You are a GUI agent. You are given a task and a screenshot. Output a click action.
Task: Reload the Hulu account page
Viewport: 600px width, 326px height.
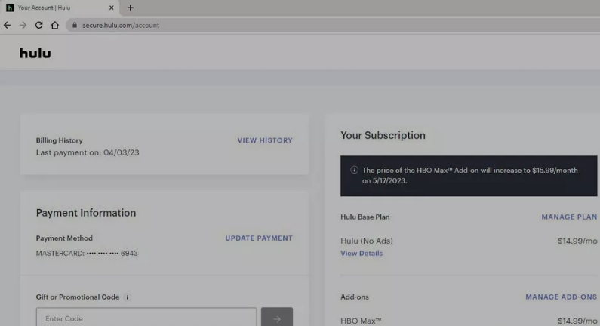click(38, 25)
